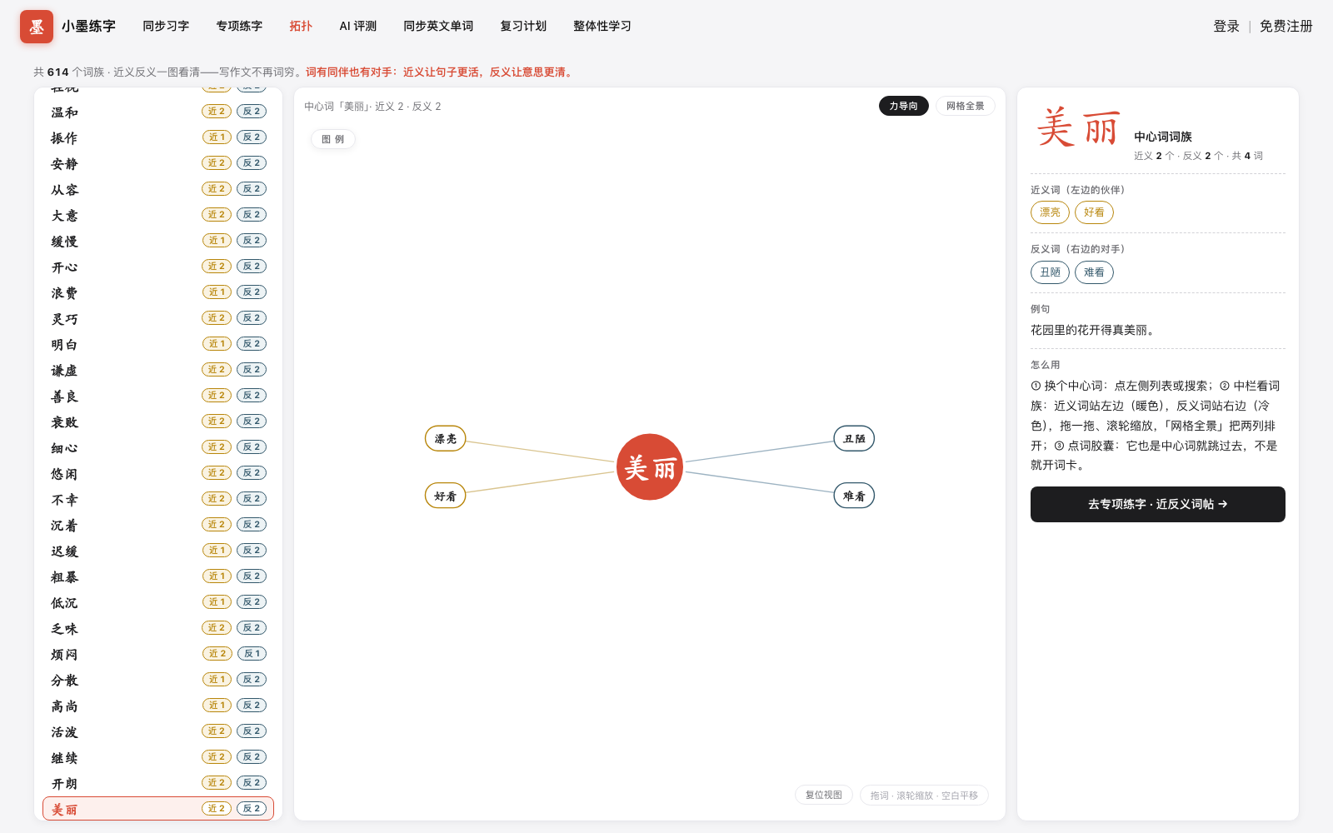Viewport: 1333px width, 833px height.
Task: Click the 登录 link
Action: coord(1226,27)
